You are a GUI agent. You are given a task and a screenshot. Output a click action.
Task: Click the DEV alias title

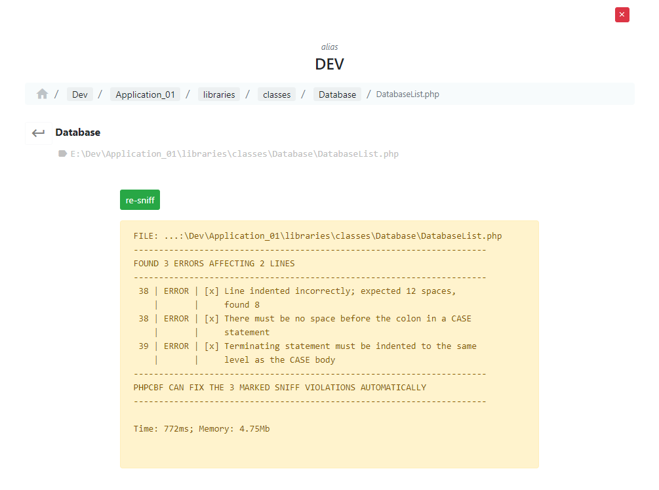coord(329,64)
